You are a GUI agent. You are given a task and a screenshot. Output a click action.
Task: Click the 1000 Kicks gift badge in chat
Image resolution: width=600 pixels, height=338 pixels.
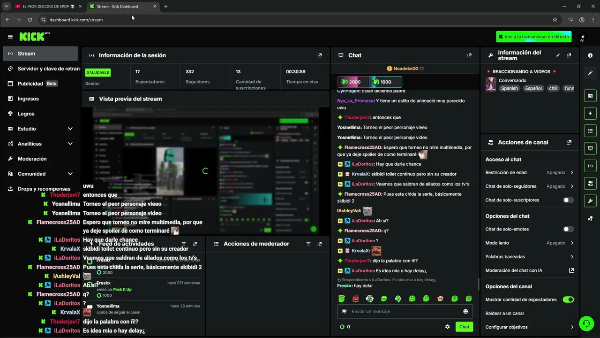[x=385, y=82]
